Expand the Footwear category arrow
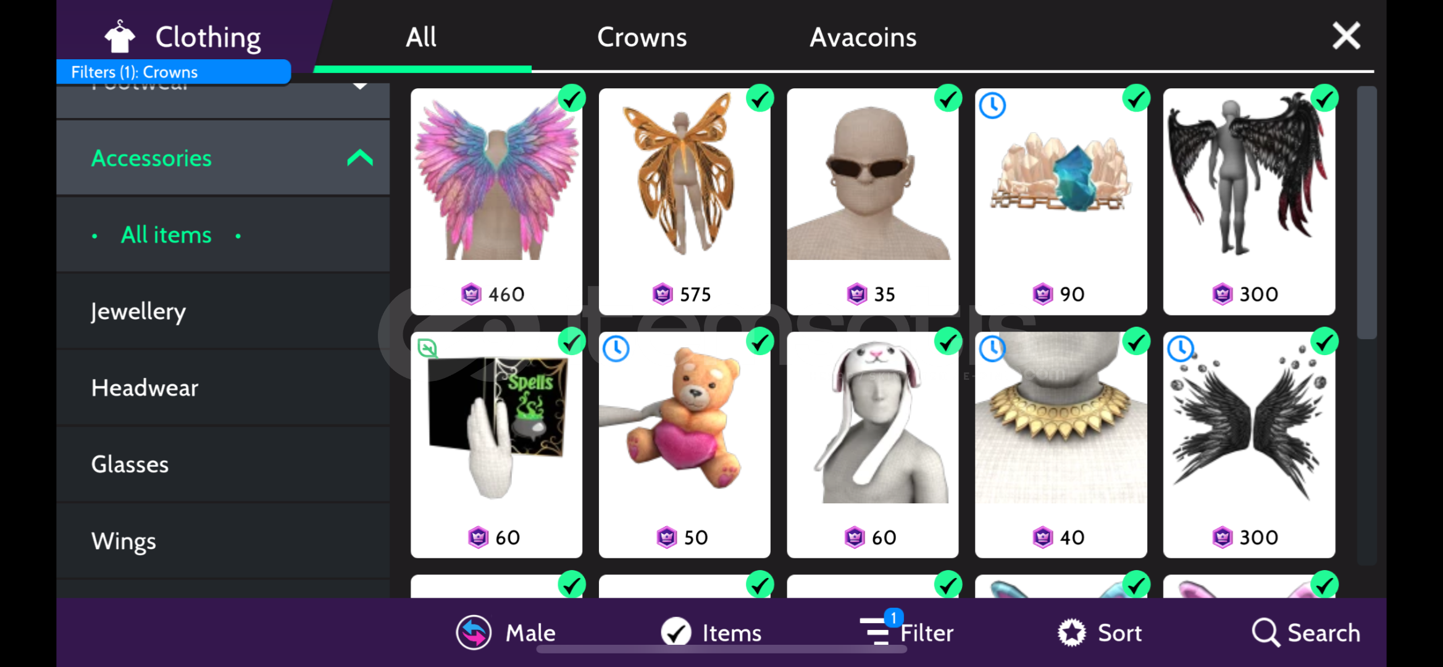1443x667 pixels. point(360,86)
